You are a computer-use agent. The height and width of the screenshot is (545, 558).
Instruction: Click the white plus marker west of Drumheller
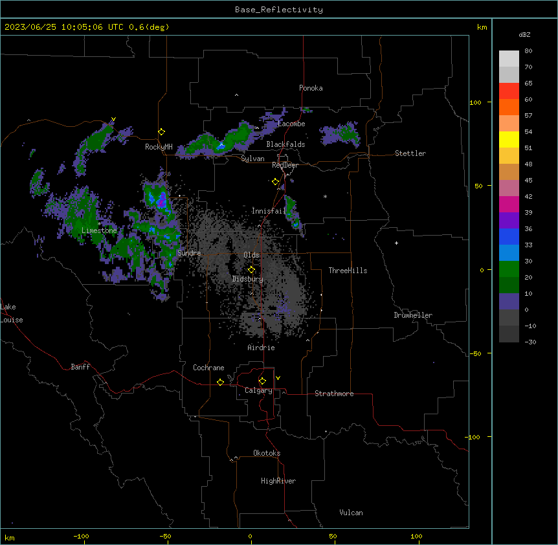[396, 243]
